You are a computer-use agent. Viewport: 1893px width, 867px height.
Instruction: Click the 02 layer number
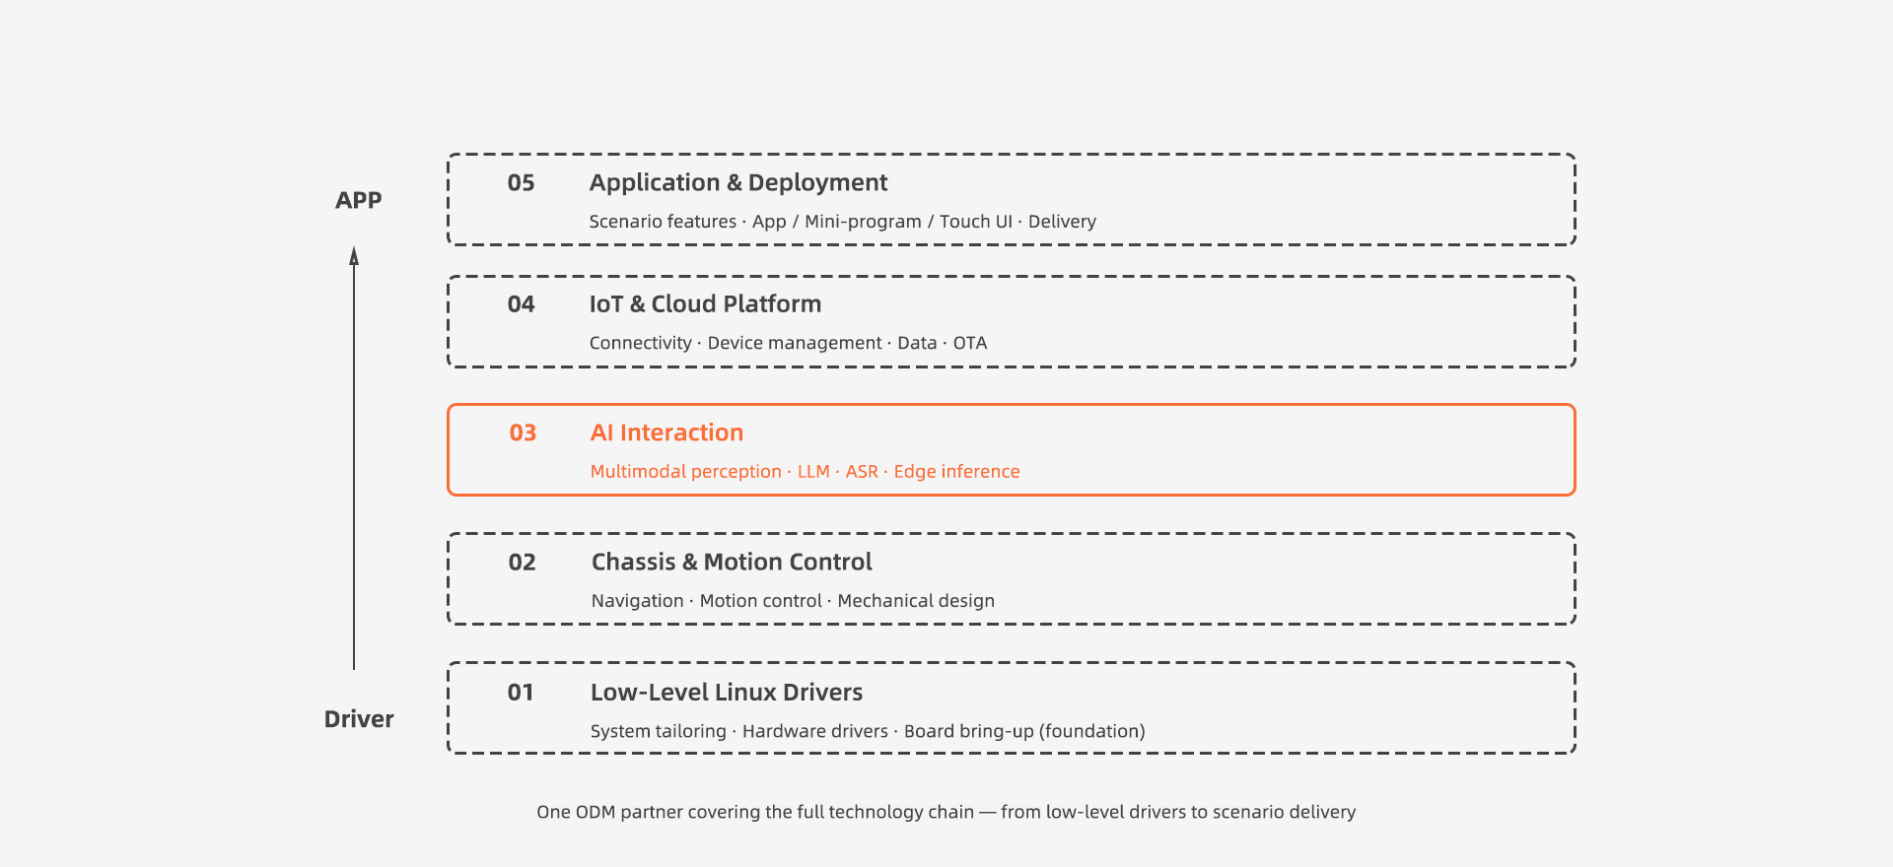coord(522,563)
